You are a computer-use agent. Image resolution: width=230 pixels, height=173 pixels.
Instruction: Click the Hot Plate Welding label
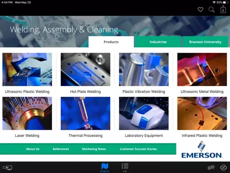pos(85,92)
